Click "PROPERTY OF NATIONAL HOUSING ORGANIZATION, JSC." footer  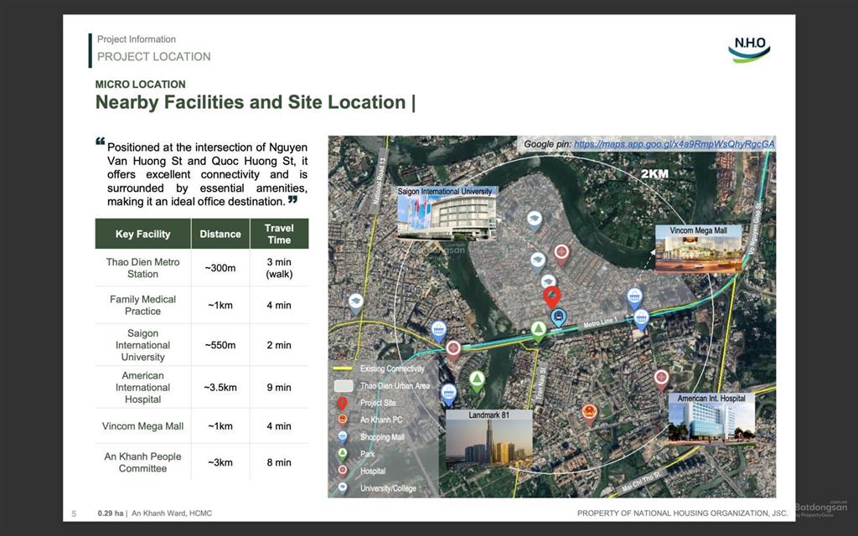pos(683,513)
